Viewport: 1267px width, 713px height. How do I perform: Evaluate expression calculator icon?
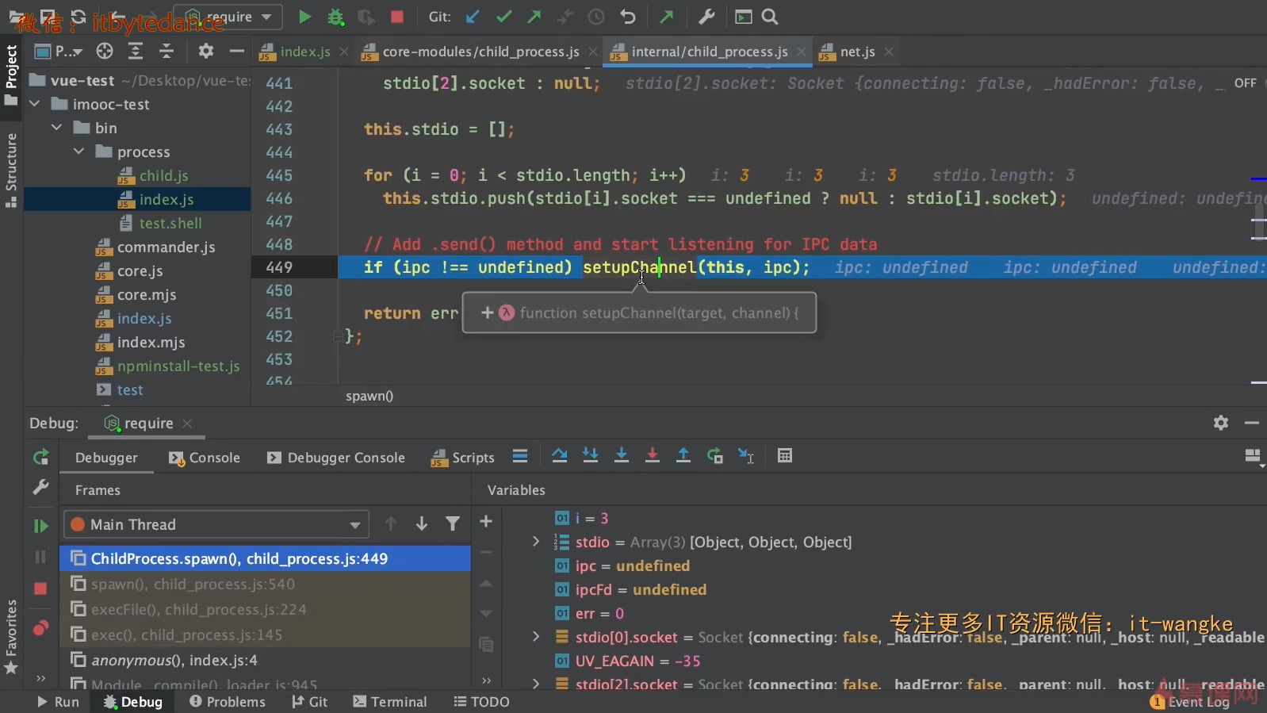pyautogui.click(x=785, y=456)
